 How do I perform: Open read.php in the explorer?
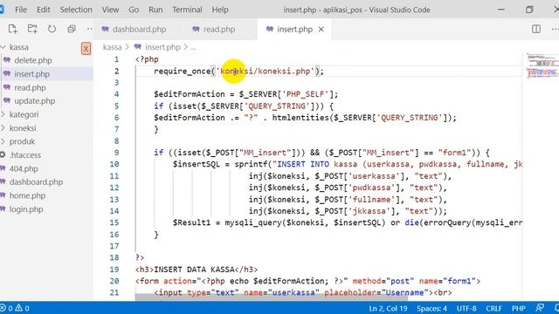[x=30, y=87]
